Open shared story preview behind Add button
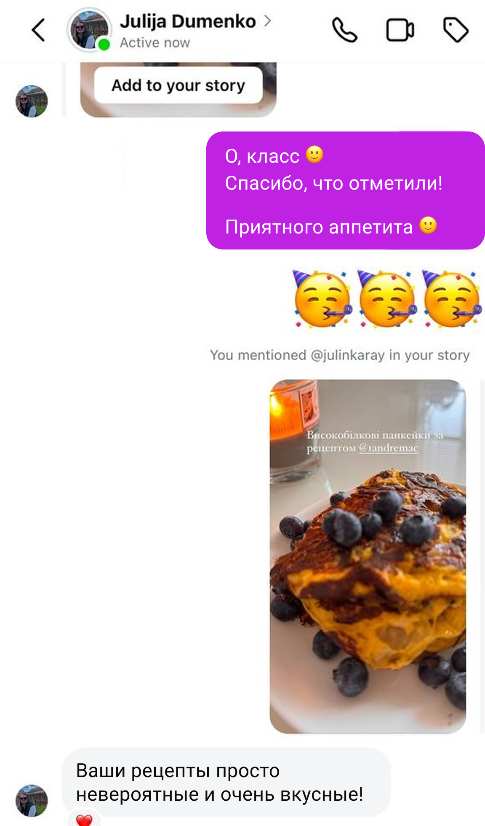The image size is (485, 826). 178,89
